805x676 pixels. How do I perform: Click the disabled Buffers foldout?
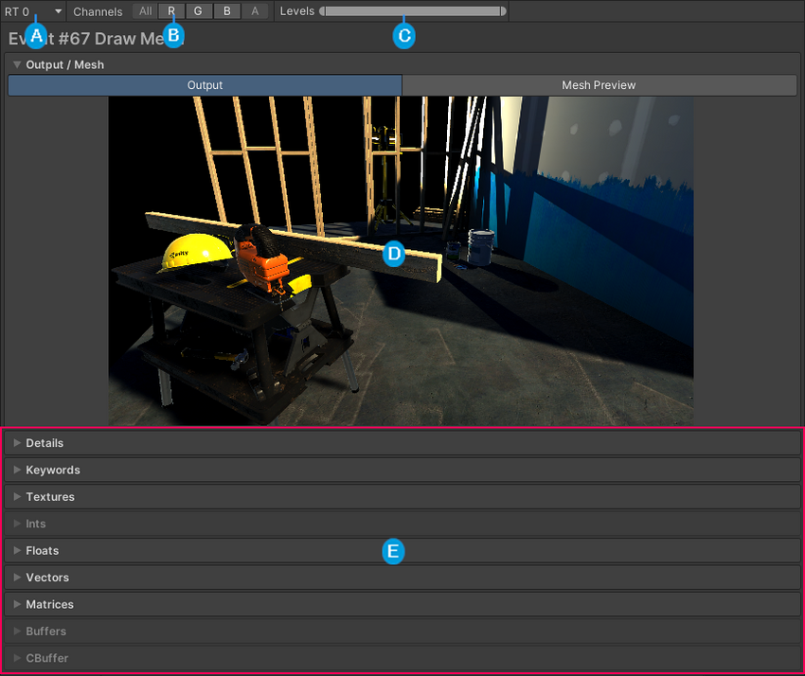(45, 632)
